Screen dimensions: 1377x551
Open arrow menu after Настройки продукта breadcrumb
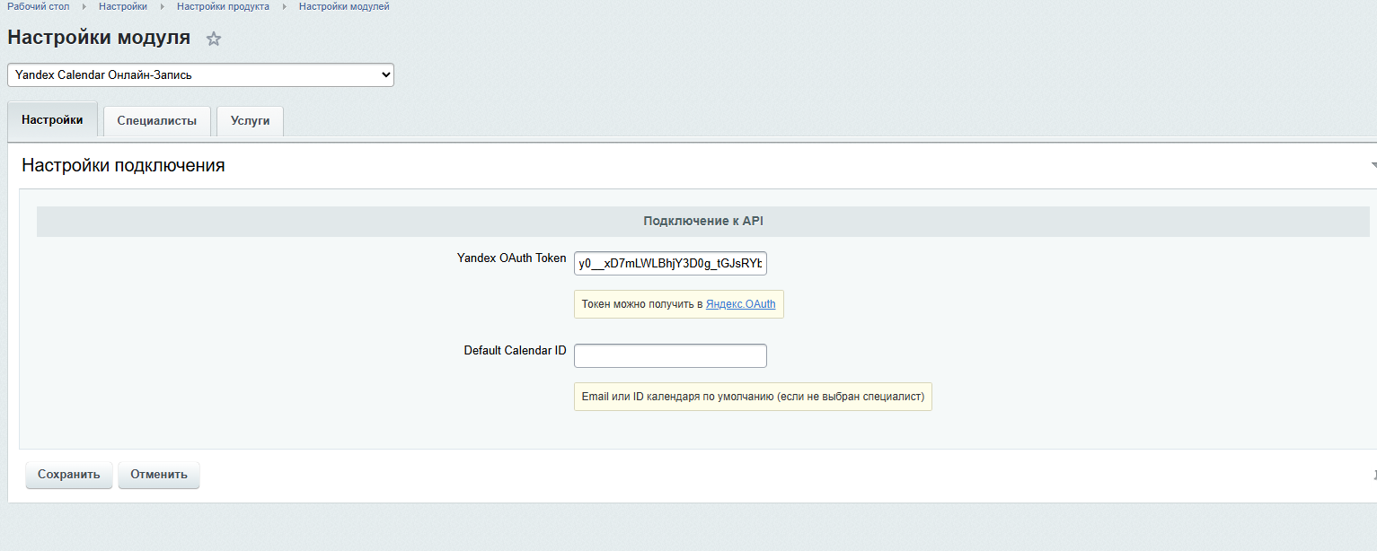click(285, 6)
